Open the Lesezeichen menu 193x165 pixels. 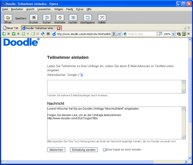tap(44, 9)
